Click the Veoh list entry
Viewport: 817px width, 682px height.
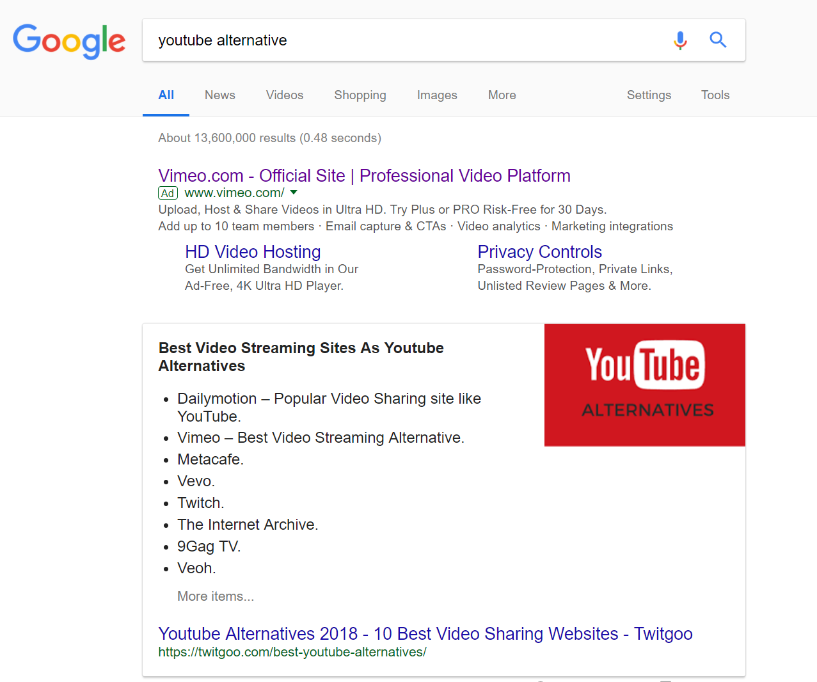pyautogui.click(x=197, y=568)
